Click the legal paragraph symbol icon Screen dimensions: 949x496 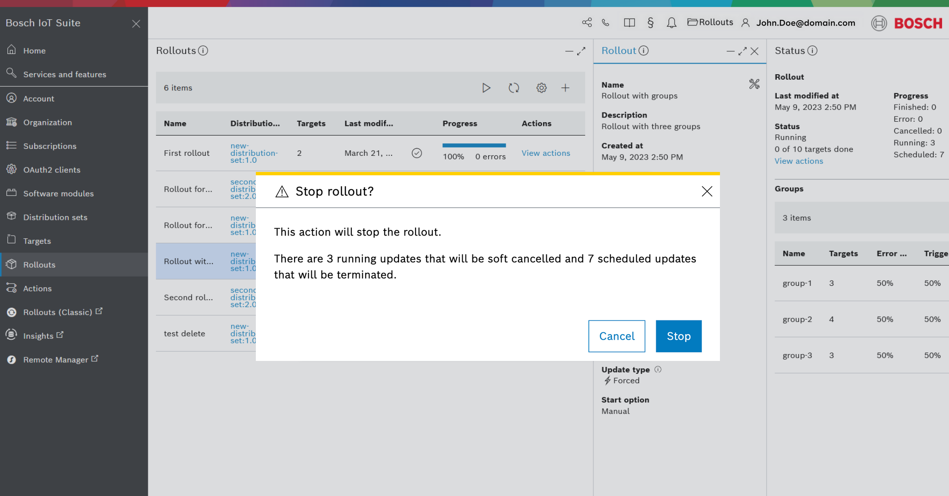[650, 23]
